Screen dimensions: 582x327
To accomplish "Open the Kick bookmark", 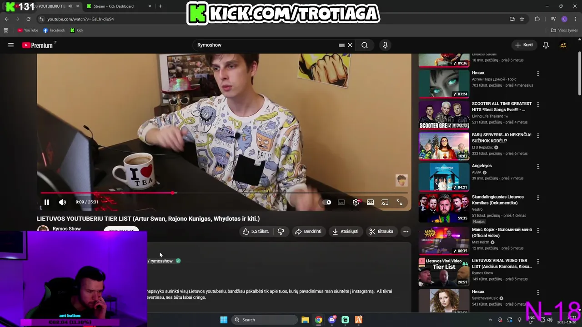I will 77,30.
